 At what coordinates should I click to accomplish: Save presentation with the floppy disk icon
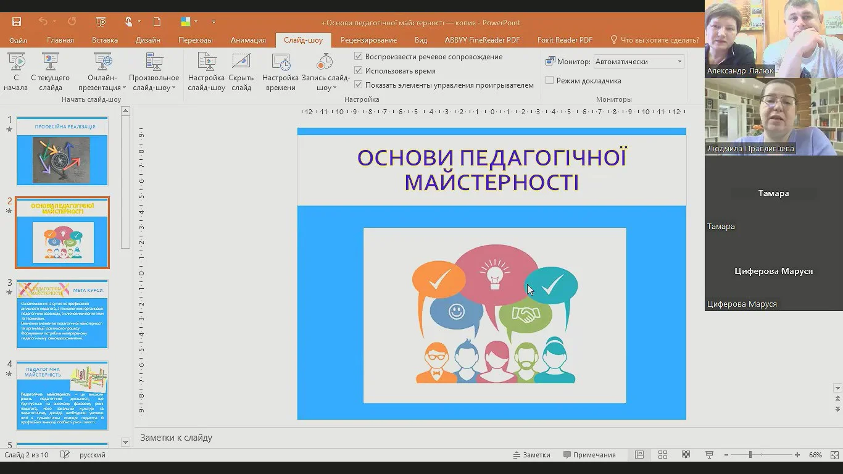click(17, 22)
